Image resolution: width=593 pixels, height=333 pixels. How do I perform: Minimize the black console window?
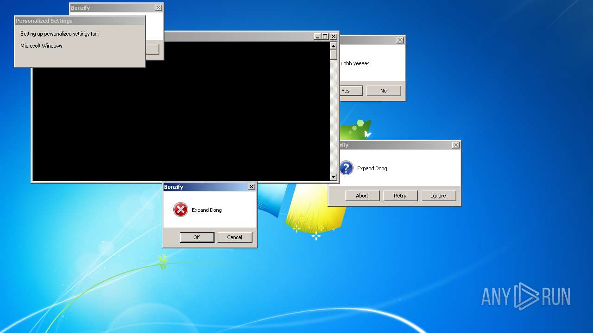[x=317, y=36]
